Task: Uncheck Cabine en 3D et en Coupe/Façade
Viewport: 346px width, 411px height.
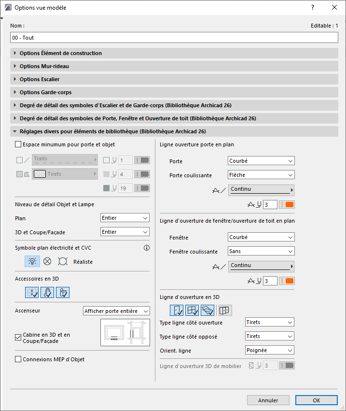Action: coord(18,337)
